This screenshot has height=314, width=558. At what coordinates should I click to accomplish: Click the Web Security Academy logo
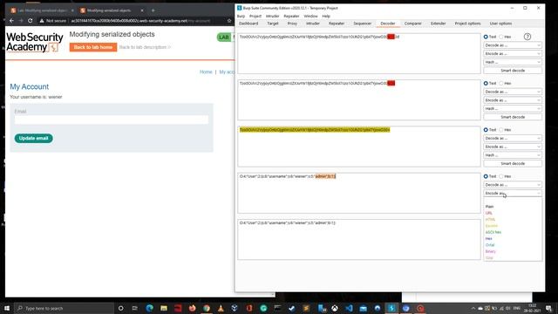tap(35, 42)
